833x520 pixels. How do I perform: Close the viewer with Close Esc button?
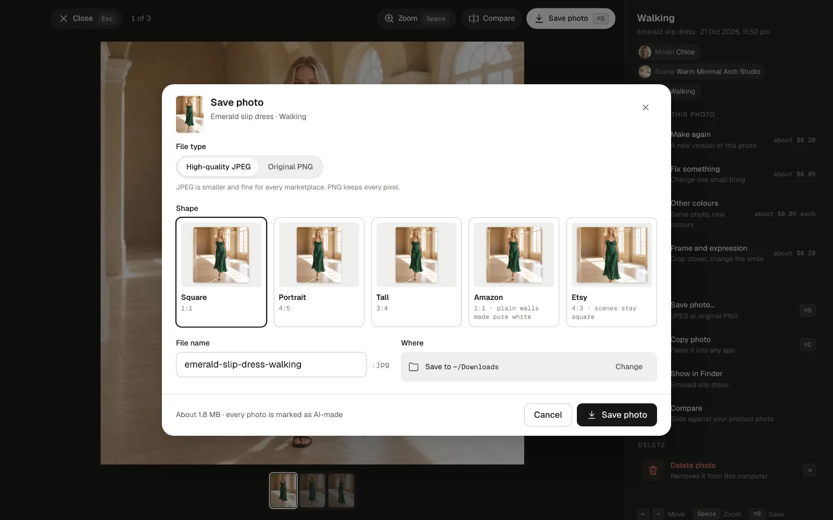coord(86,19)
